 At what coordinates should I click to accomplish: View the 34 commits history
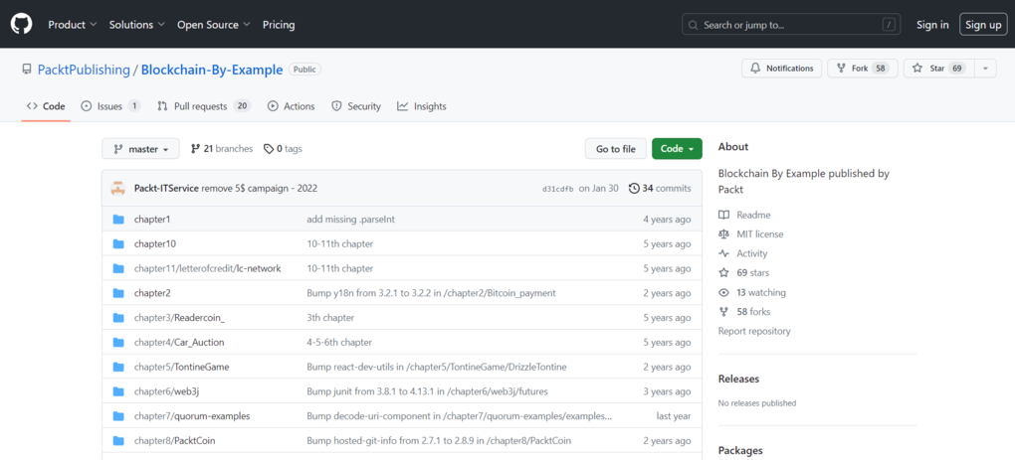(x=660, y=188)
